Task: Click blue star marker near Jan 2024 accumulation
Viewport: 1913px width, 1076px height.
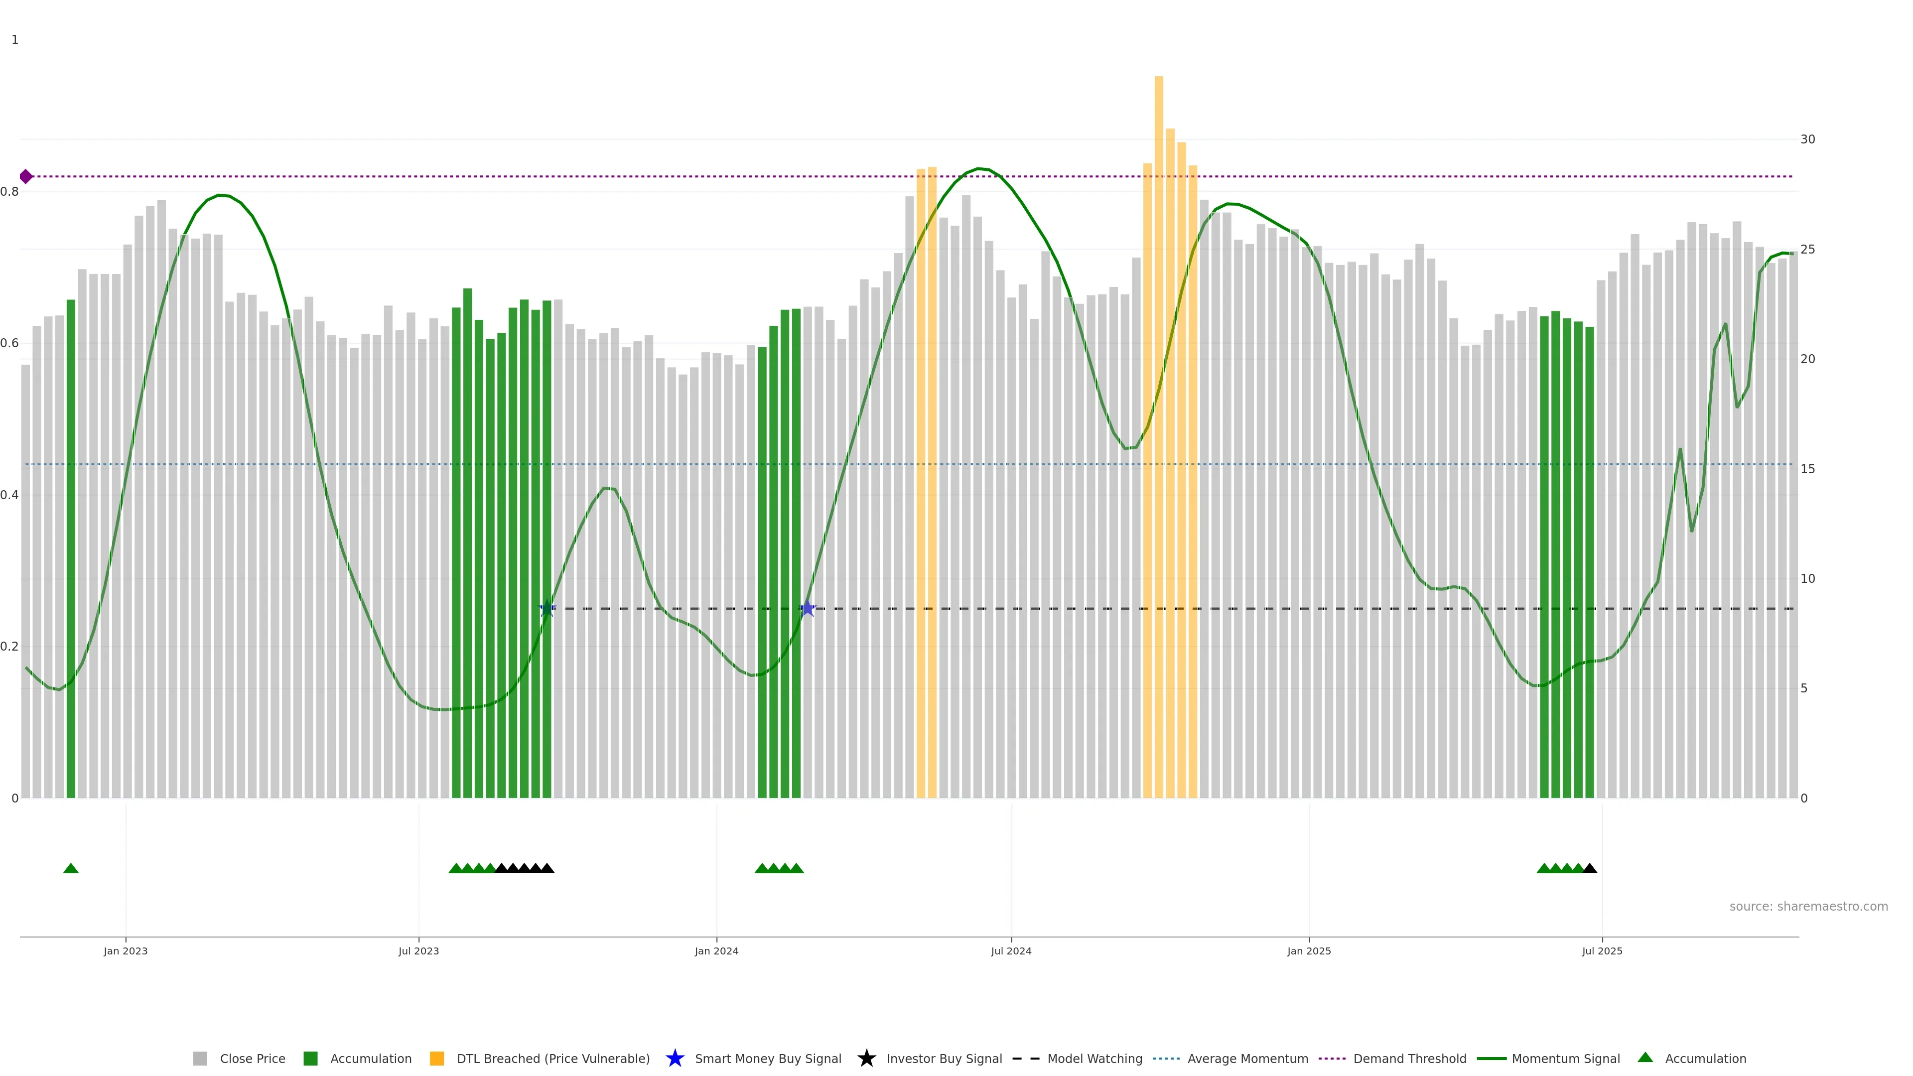Action: (x=807, y=609)
